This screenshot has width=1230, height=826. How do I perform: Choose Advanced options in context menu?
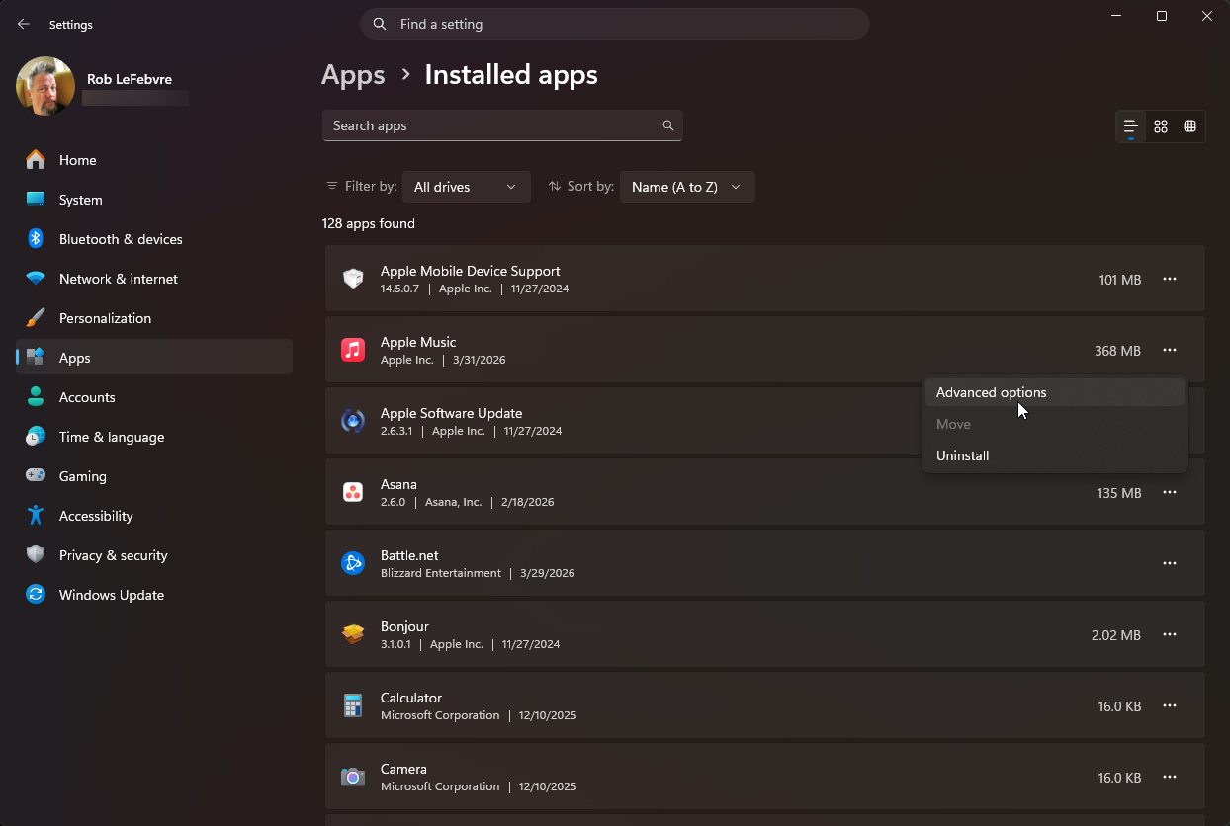[x=1055, y=392]
